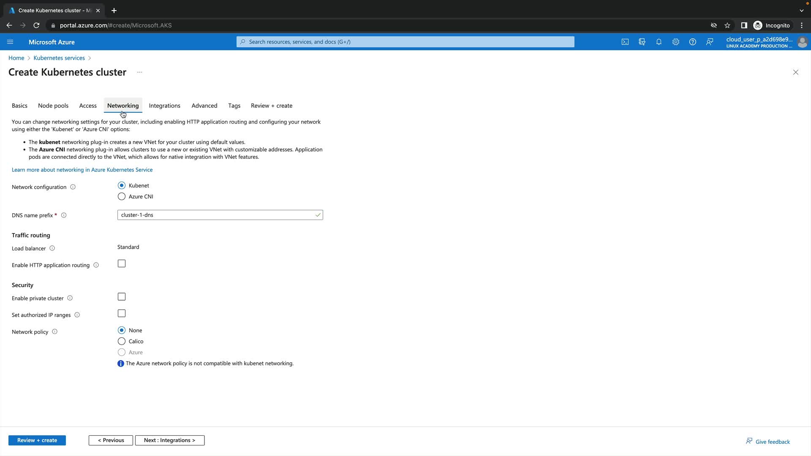
Task: Select Azure CNI network configuration
Action: point(122,196)
